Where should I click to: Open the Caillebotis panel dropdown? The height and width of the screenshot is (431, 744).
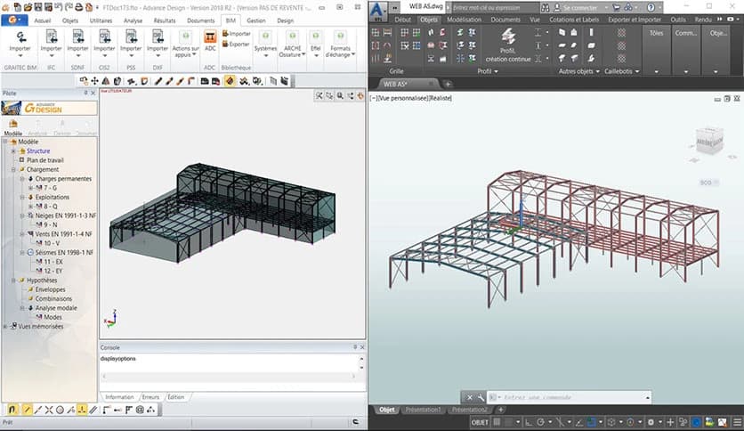tap(622, 71)
